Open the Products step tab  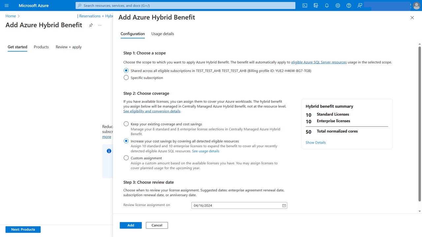[x=41, y=47]
